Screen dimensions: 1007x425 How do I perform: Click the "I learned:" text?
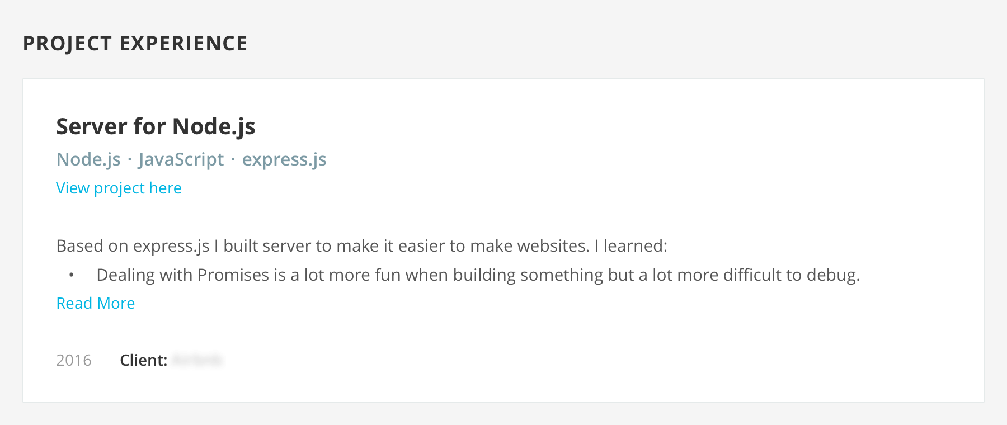pyautogui.click(x=631, y=246)
